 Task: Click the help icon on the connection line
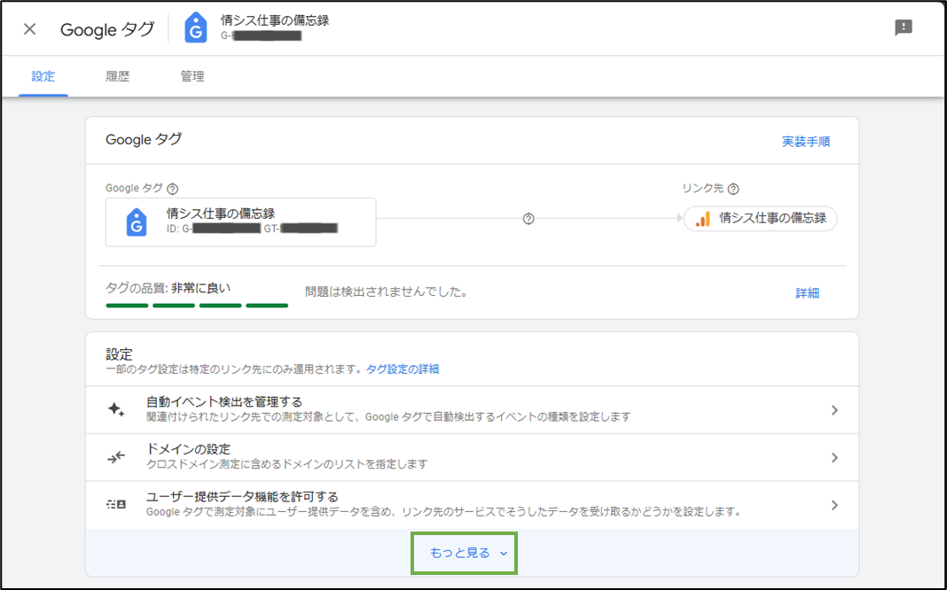(x=528, y=219)
